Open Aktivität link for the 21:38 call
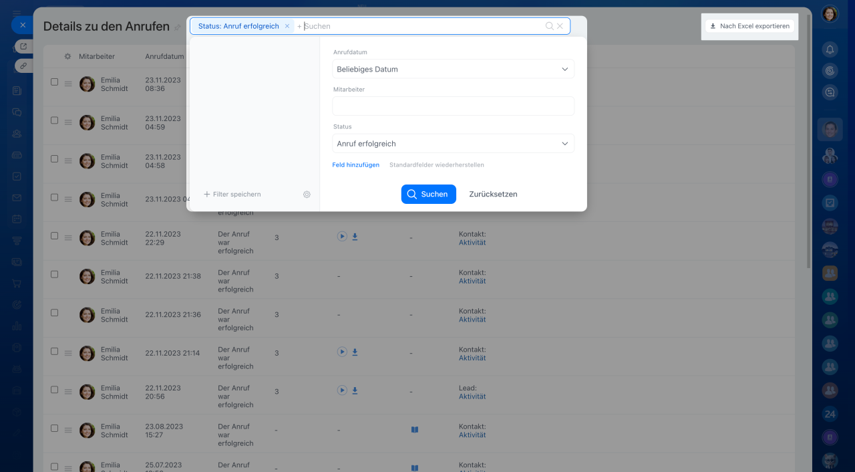855x472 pixels. tap(472, 281)
